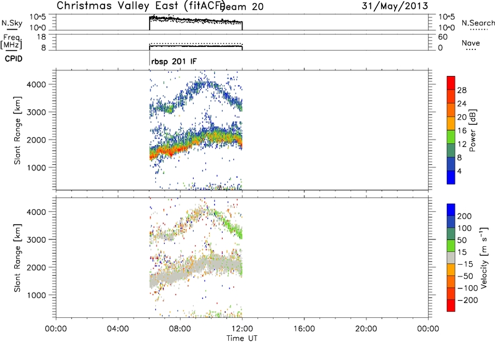Select the light green 12–16 dB Power colorbar segment
The width and height of the screenshot is (495, 342).
pos(451,137)
